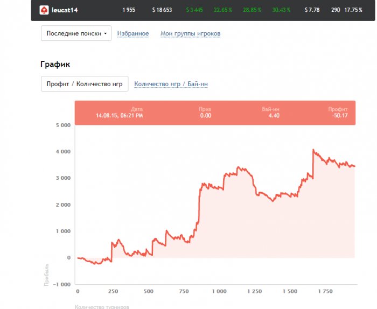377x309 pixels.
Task: Click the player name leucat14
Action: 65,10
